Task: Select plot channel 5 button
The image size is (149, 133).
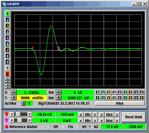Action: (7, 38)
